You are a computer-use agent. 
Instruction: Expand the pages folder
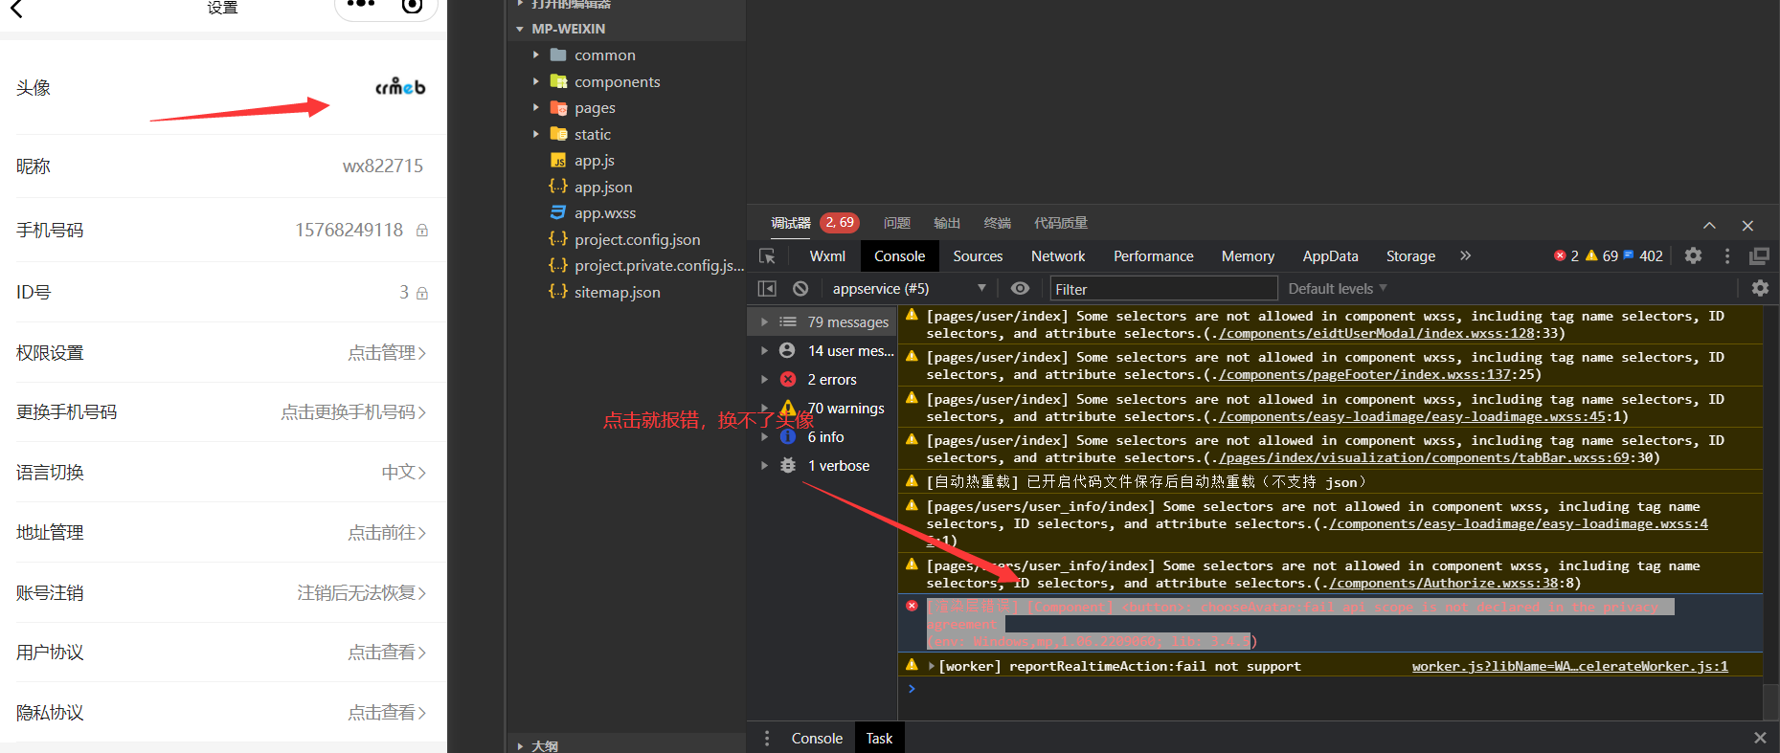click(536, 108)
